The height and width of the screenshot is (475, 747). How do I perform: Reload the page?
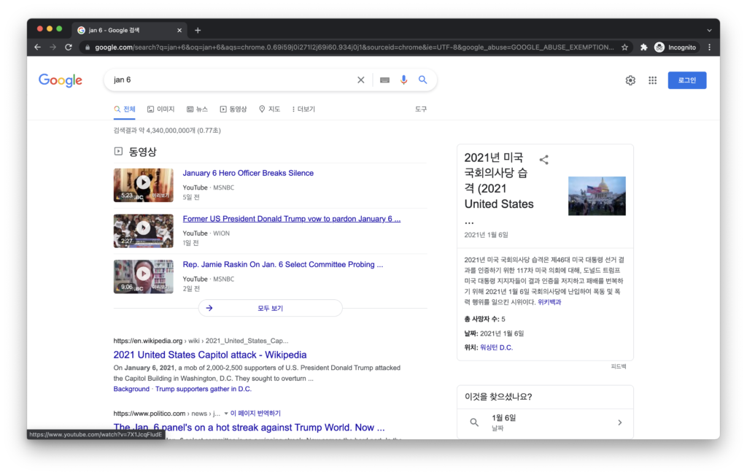pyautogui.click(x=69, y=47)
